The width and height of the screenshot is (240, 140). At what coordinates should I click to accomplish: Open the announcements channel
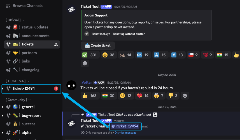click(35, 36)
